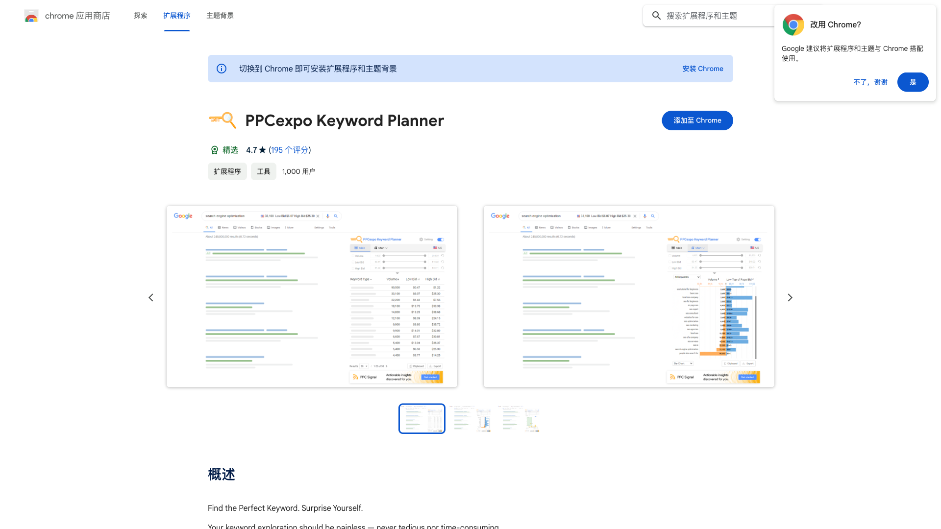The image size is (941, 529).
Task: Open the 195 个评分 reviews link
Action: [x=290, y=150]
